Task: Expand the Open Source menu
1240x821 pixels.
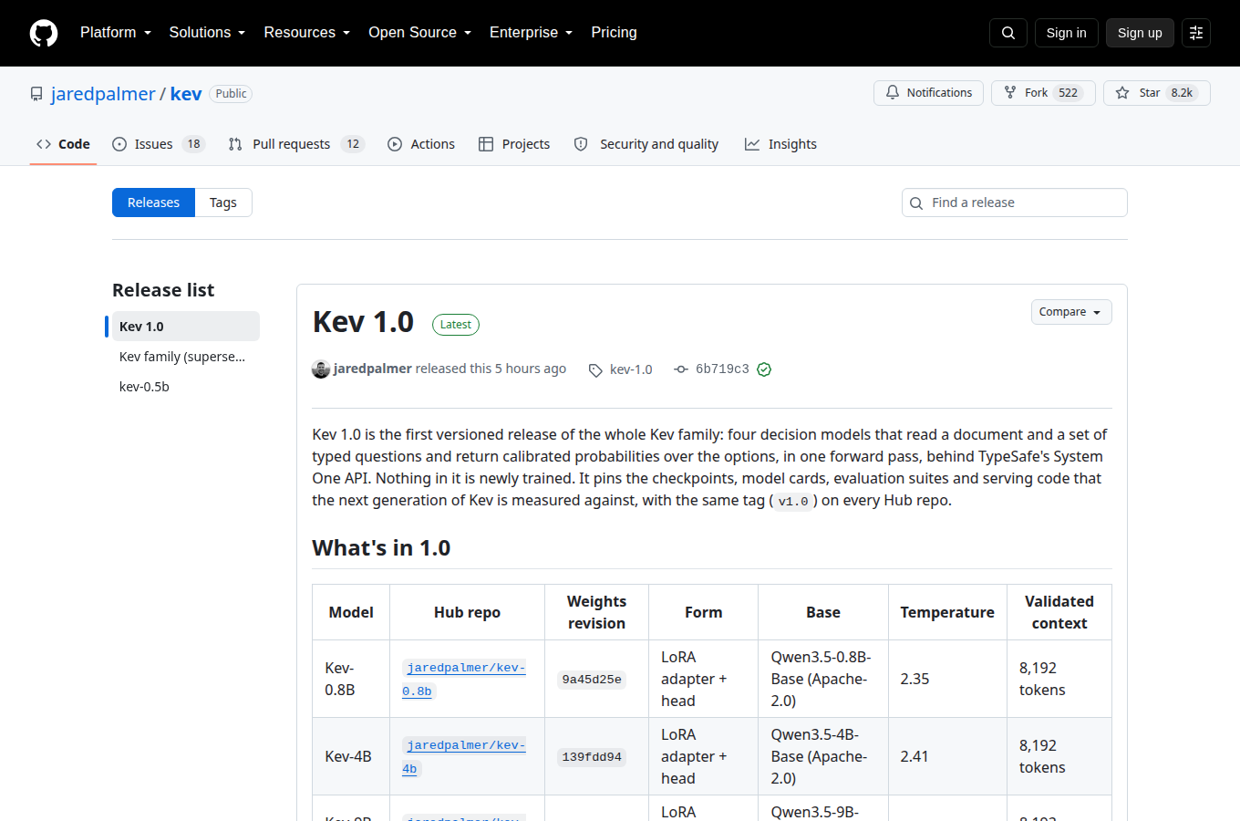Action: click(x=420, y=33)
